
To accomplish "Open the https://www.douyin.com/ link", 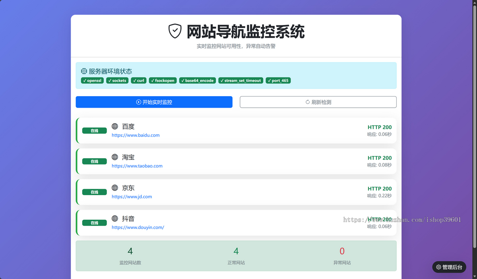I will coord(138,227).
